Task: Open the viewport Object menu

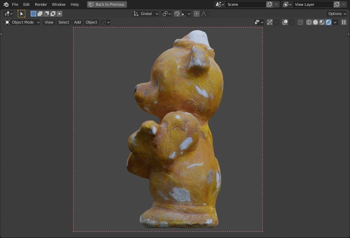Action: point(91,22)
